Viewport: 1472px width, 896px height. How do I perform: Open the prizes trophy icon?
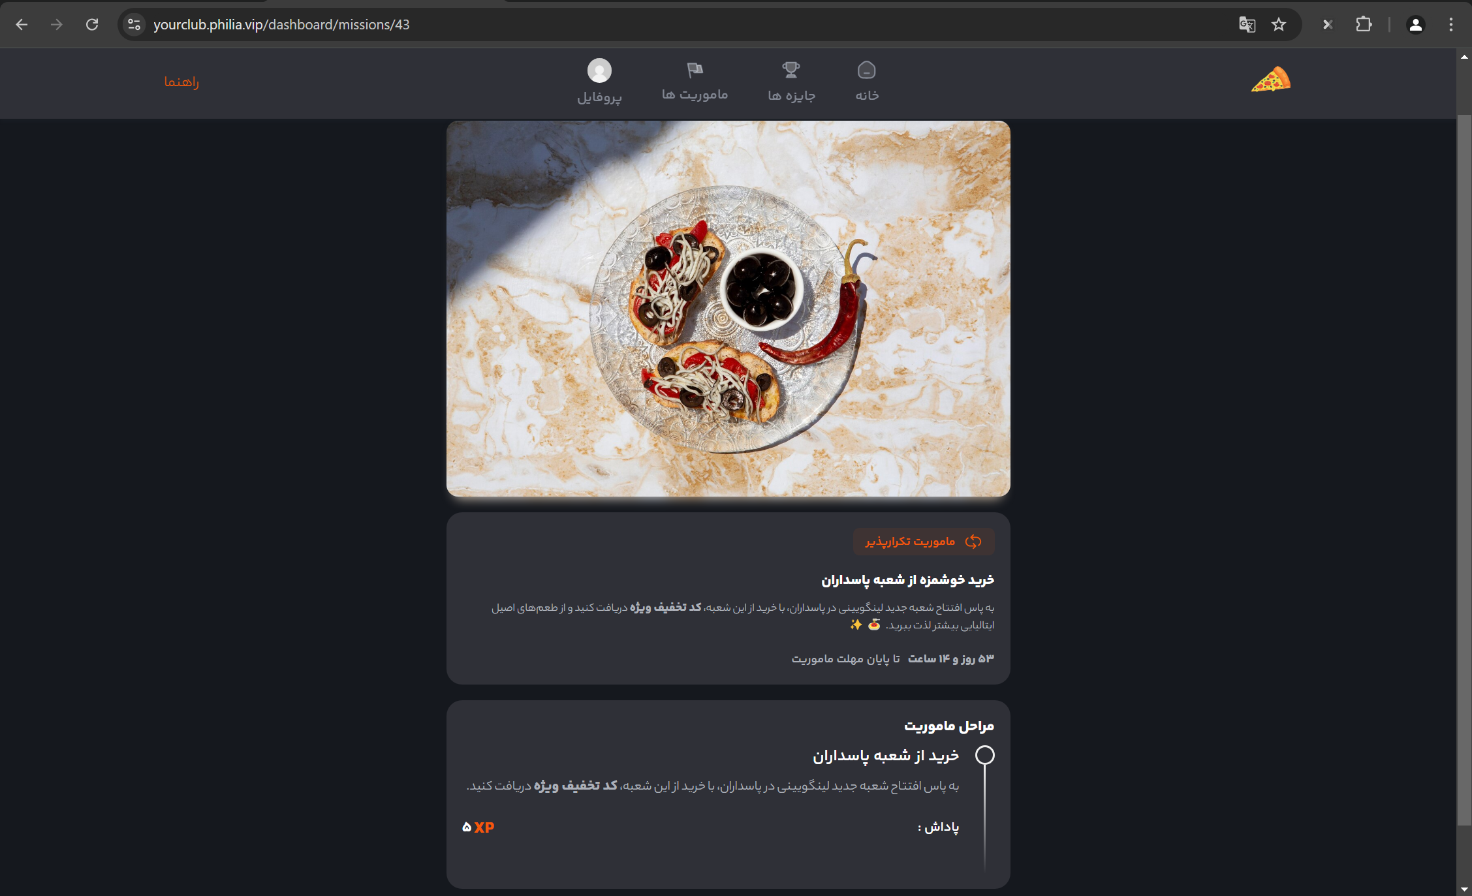coord(791,70)
